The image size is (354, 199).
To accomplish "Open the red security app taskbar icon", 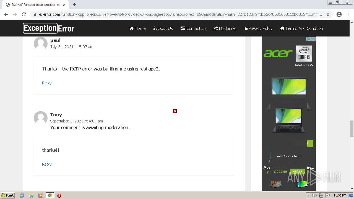I will tap(59, 195).
